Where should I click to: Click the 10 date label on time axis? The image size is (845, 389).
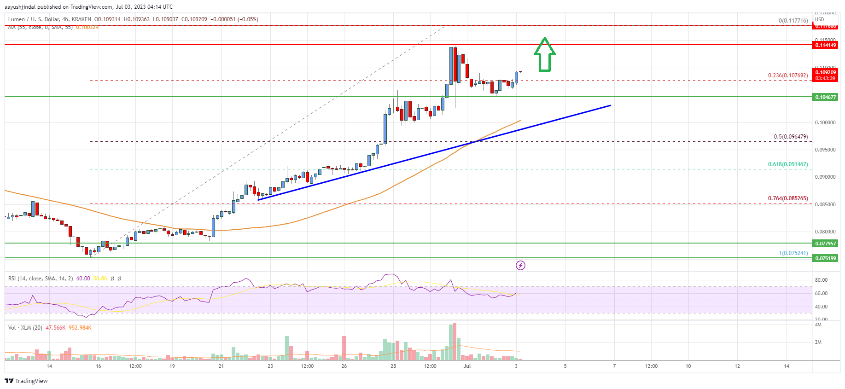click(x=688, y=366)
